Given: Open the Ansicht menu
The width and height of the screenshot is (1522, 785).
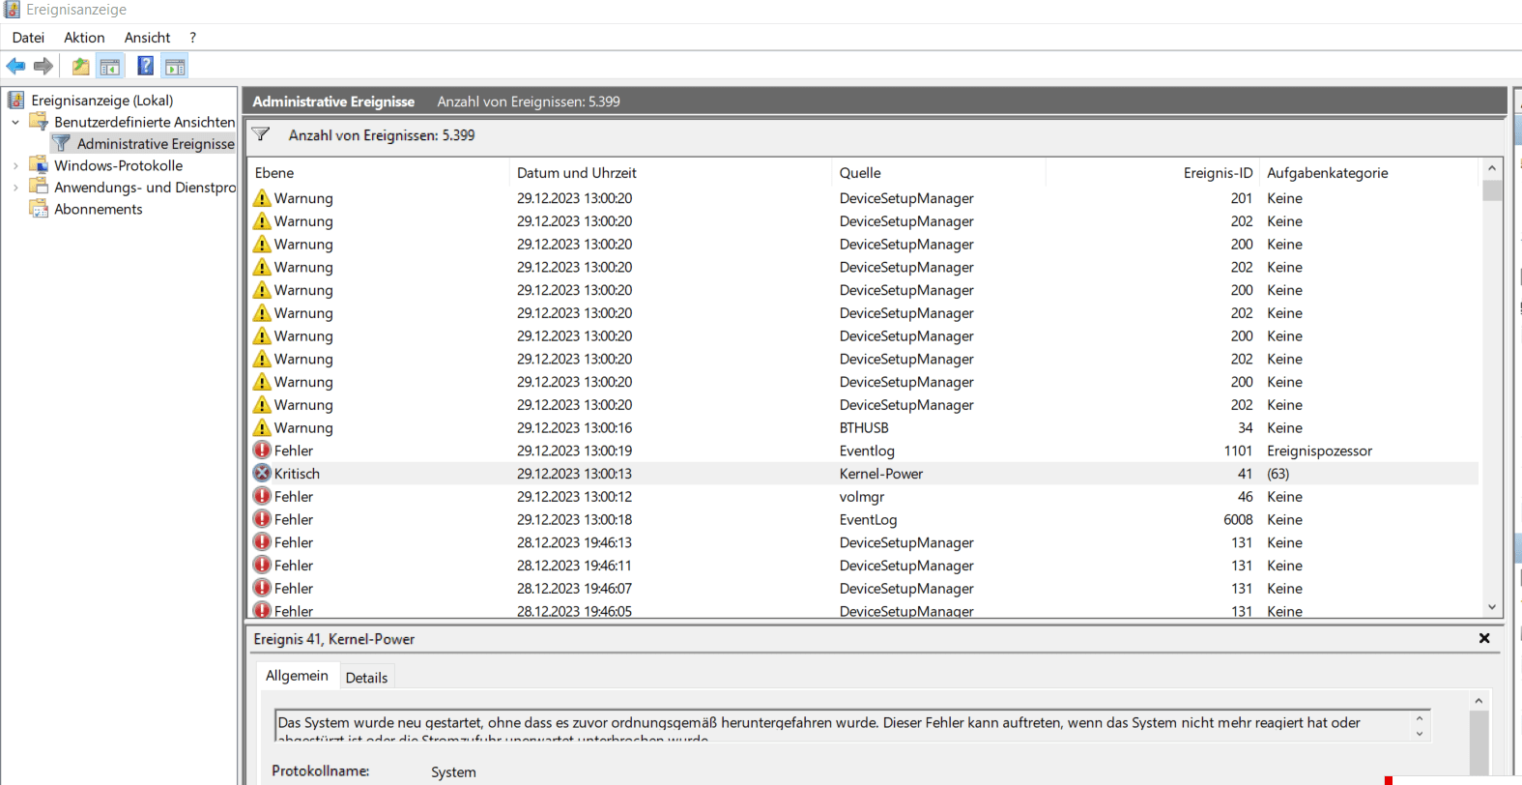Looking at the screenshot, I should (147, 38).
